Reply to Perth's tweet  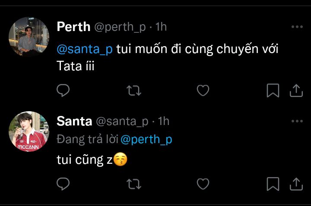pyautogui.click(x=63, y=90)
